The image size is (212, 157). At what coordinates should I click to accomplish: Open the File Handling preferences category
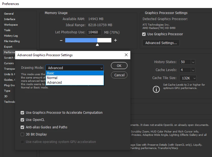[12, 41]
